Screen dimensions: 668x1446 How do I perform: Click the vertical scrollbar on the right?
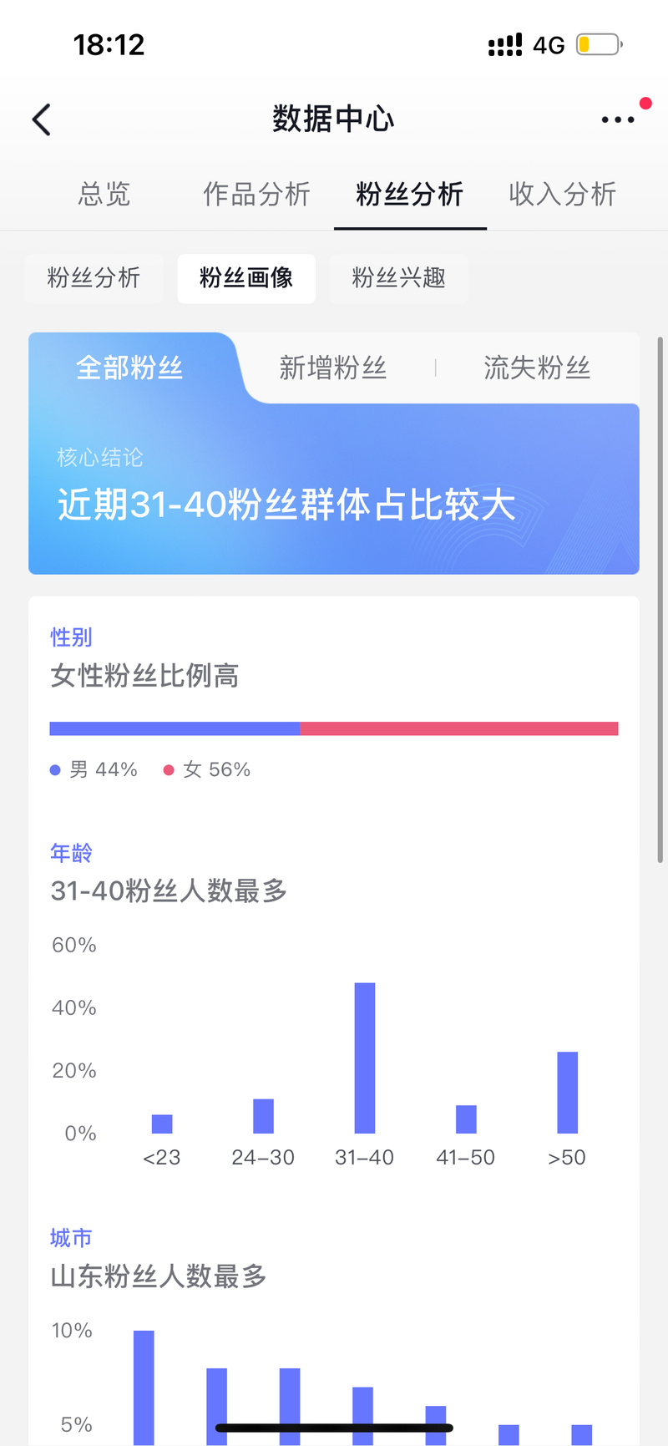660,600
